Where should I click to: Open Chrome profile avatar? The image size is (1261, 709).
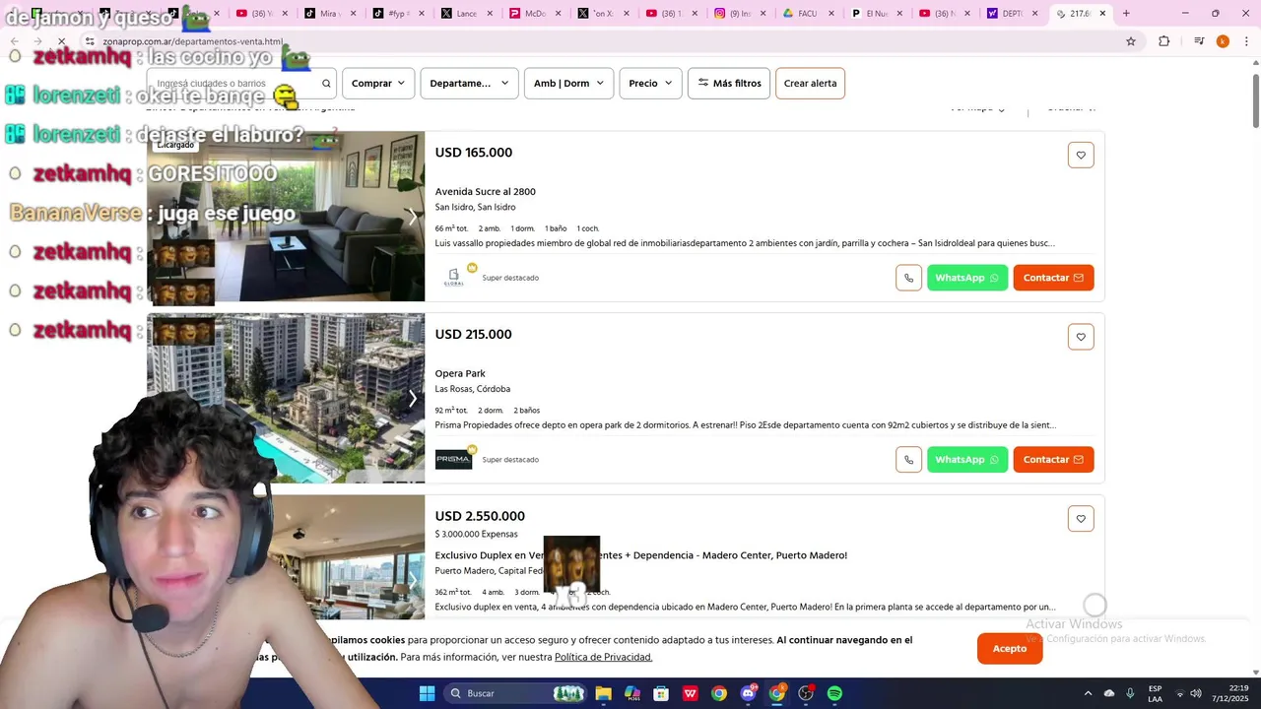pyautogui.click(x=1223, y=41)
